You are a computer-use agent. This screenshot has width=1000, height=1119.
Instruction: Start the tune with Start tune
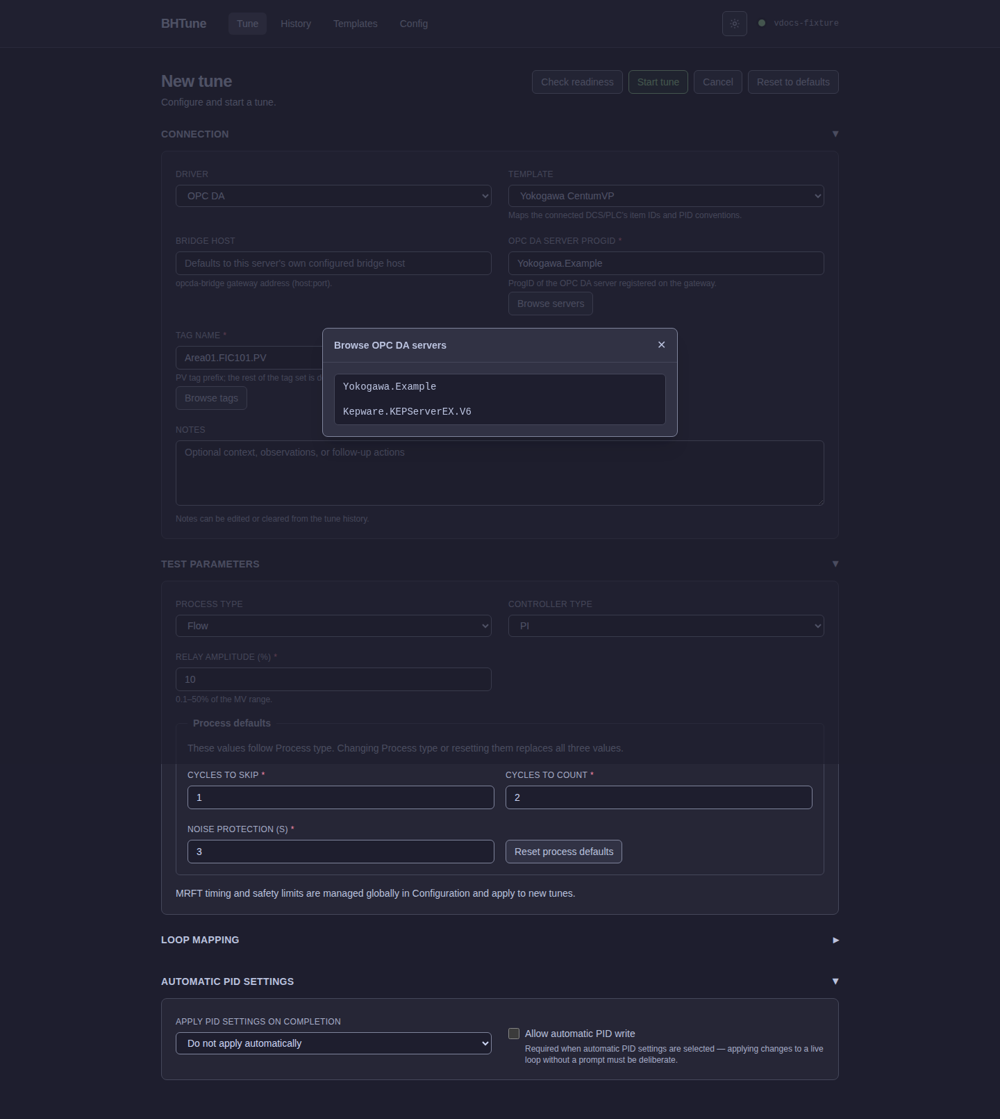pos(658,82)
